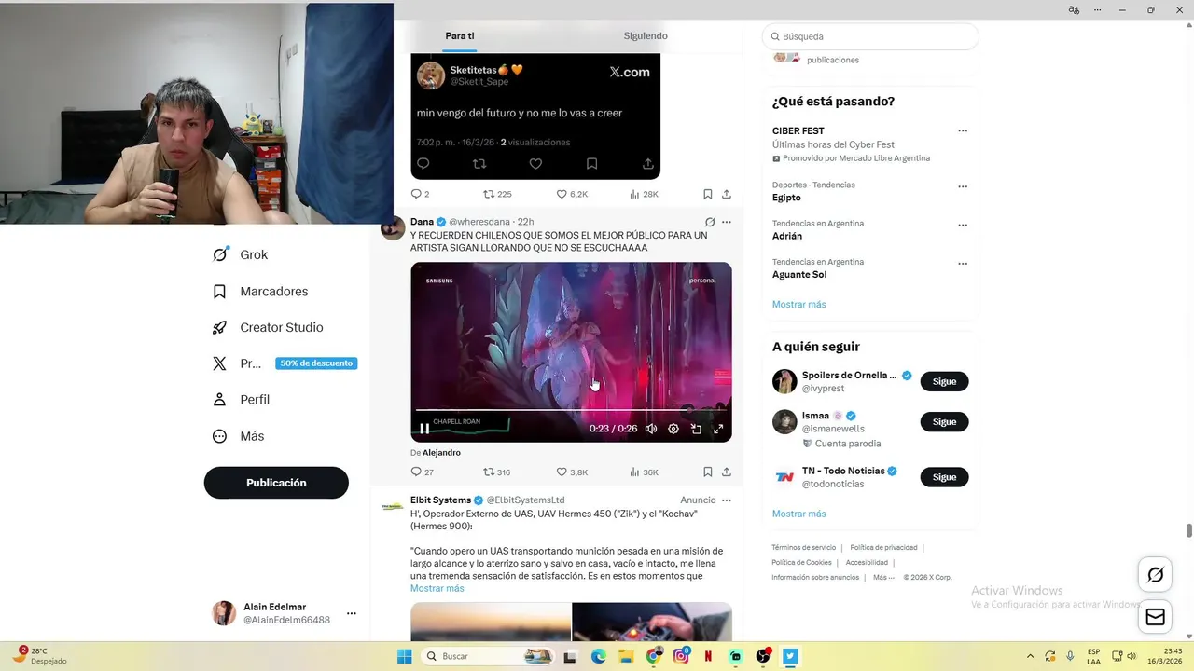
Task: Follow Ismaa account
Action: pos(944,421)
